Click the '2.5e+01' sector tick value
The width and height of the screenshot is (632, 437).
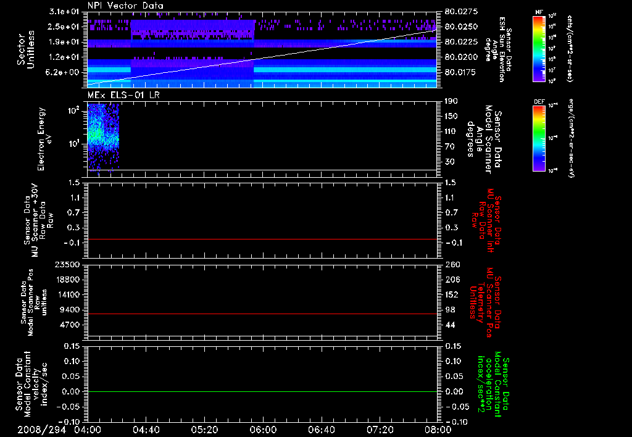[64, 27]
